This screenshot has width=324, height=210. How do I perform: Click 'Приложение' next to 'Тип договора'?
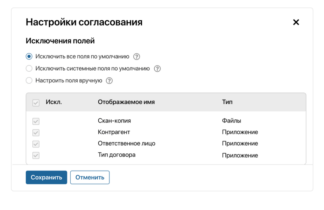coord(240,155)
